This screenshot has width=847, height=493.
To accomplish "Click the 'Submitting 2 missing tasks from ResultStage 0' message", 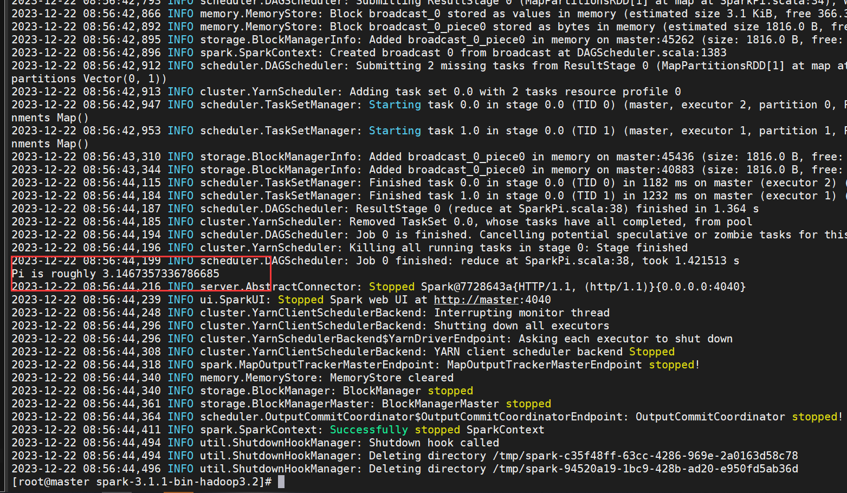I will tap(502, 66).
